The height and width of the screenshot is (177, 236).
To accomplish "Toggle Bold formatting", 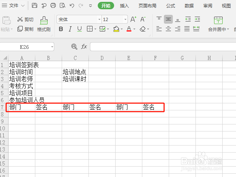I will (61, 29).
